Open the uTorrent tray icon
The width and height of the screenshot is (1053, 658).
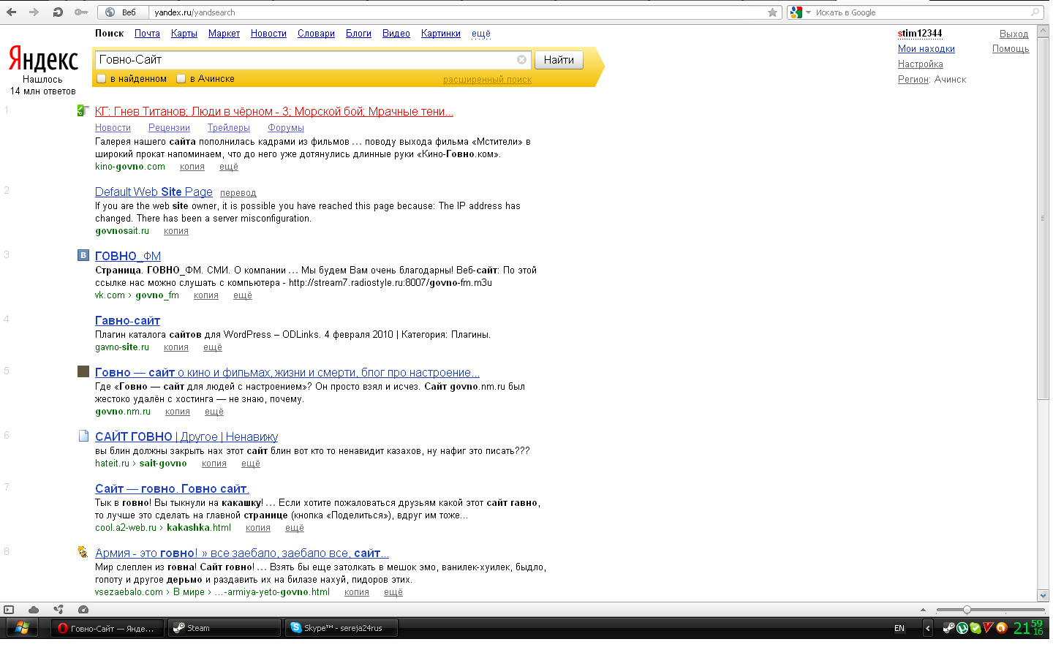pos(962,628)
